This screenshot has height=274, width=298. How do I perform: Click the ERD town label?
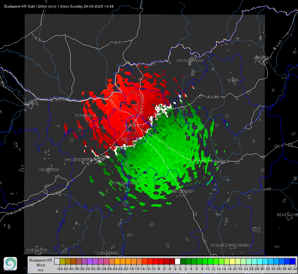pos(125,139)
